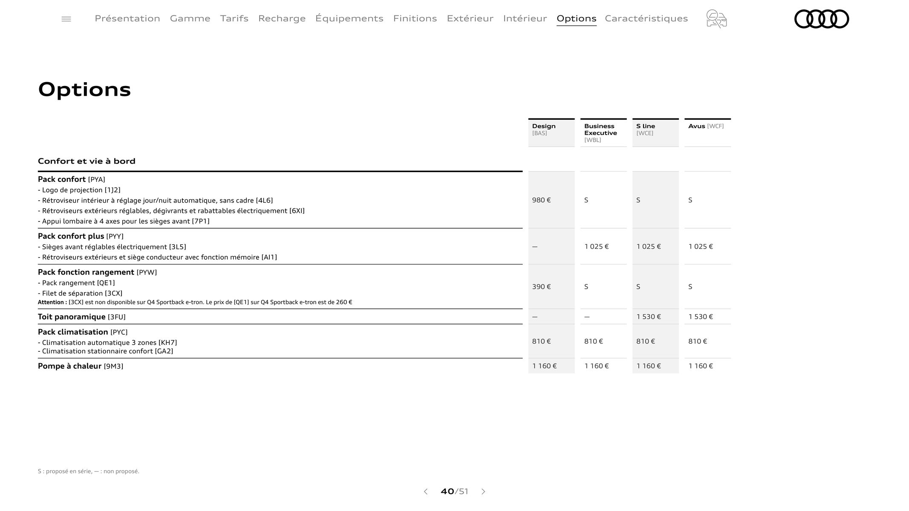The width and height of the screenshot is (909, 511).
Task: Click Pack rangement [QE1] line
Action: point(76,283)
